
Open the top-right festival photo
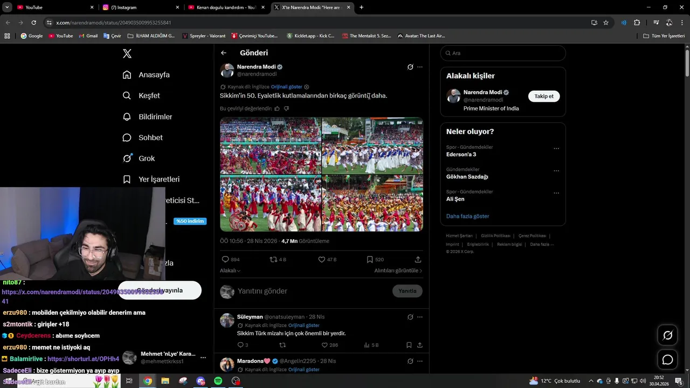372,145
